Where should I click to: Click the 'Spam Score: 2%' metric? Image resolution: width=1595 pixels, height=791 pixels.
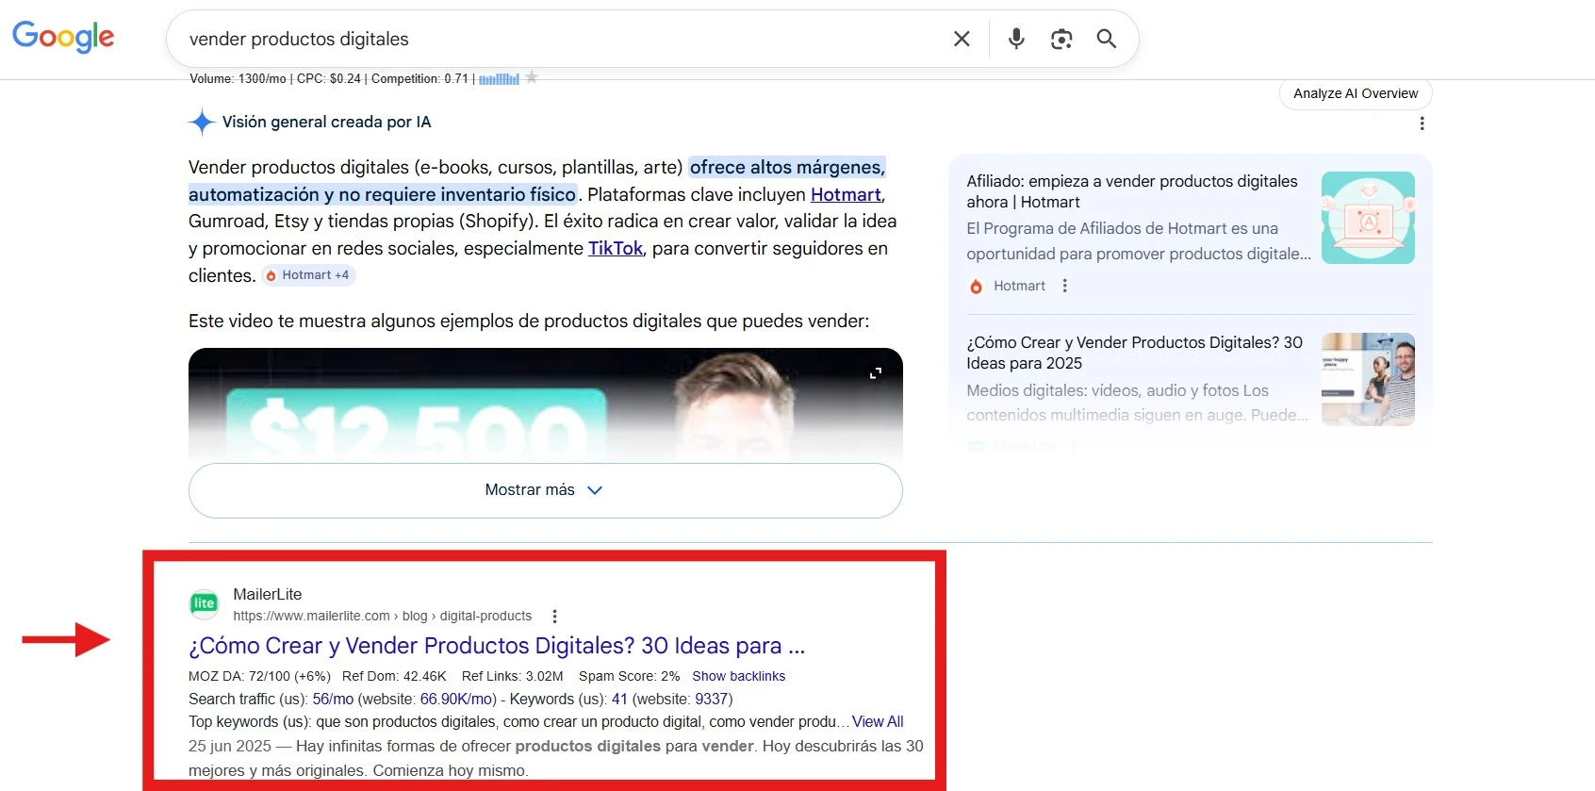pyautogui.click(x=629, y=676)
